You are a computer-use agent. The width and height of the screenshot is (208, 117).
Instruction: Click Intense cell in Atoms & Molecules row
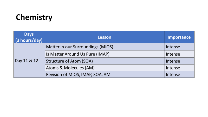pos(179,68)
